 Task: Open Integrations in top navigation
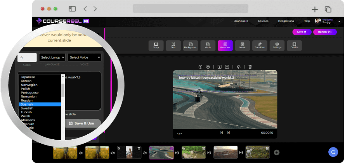286,21
